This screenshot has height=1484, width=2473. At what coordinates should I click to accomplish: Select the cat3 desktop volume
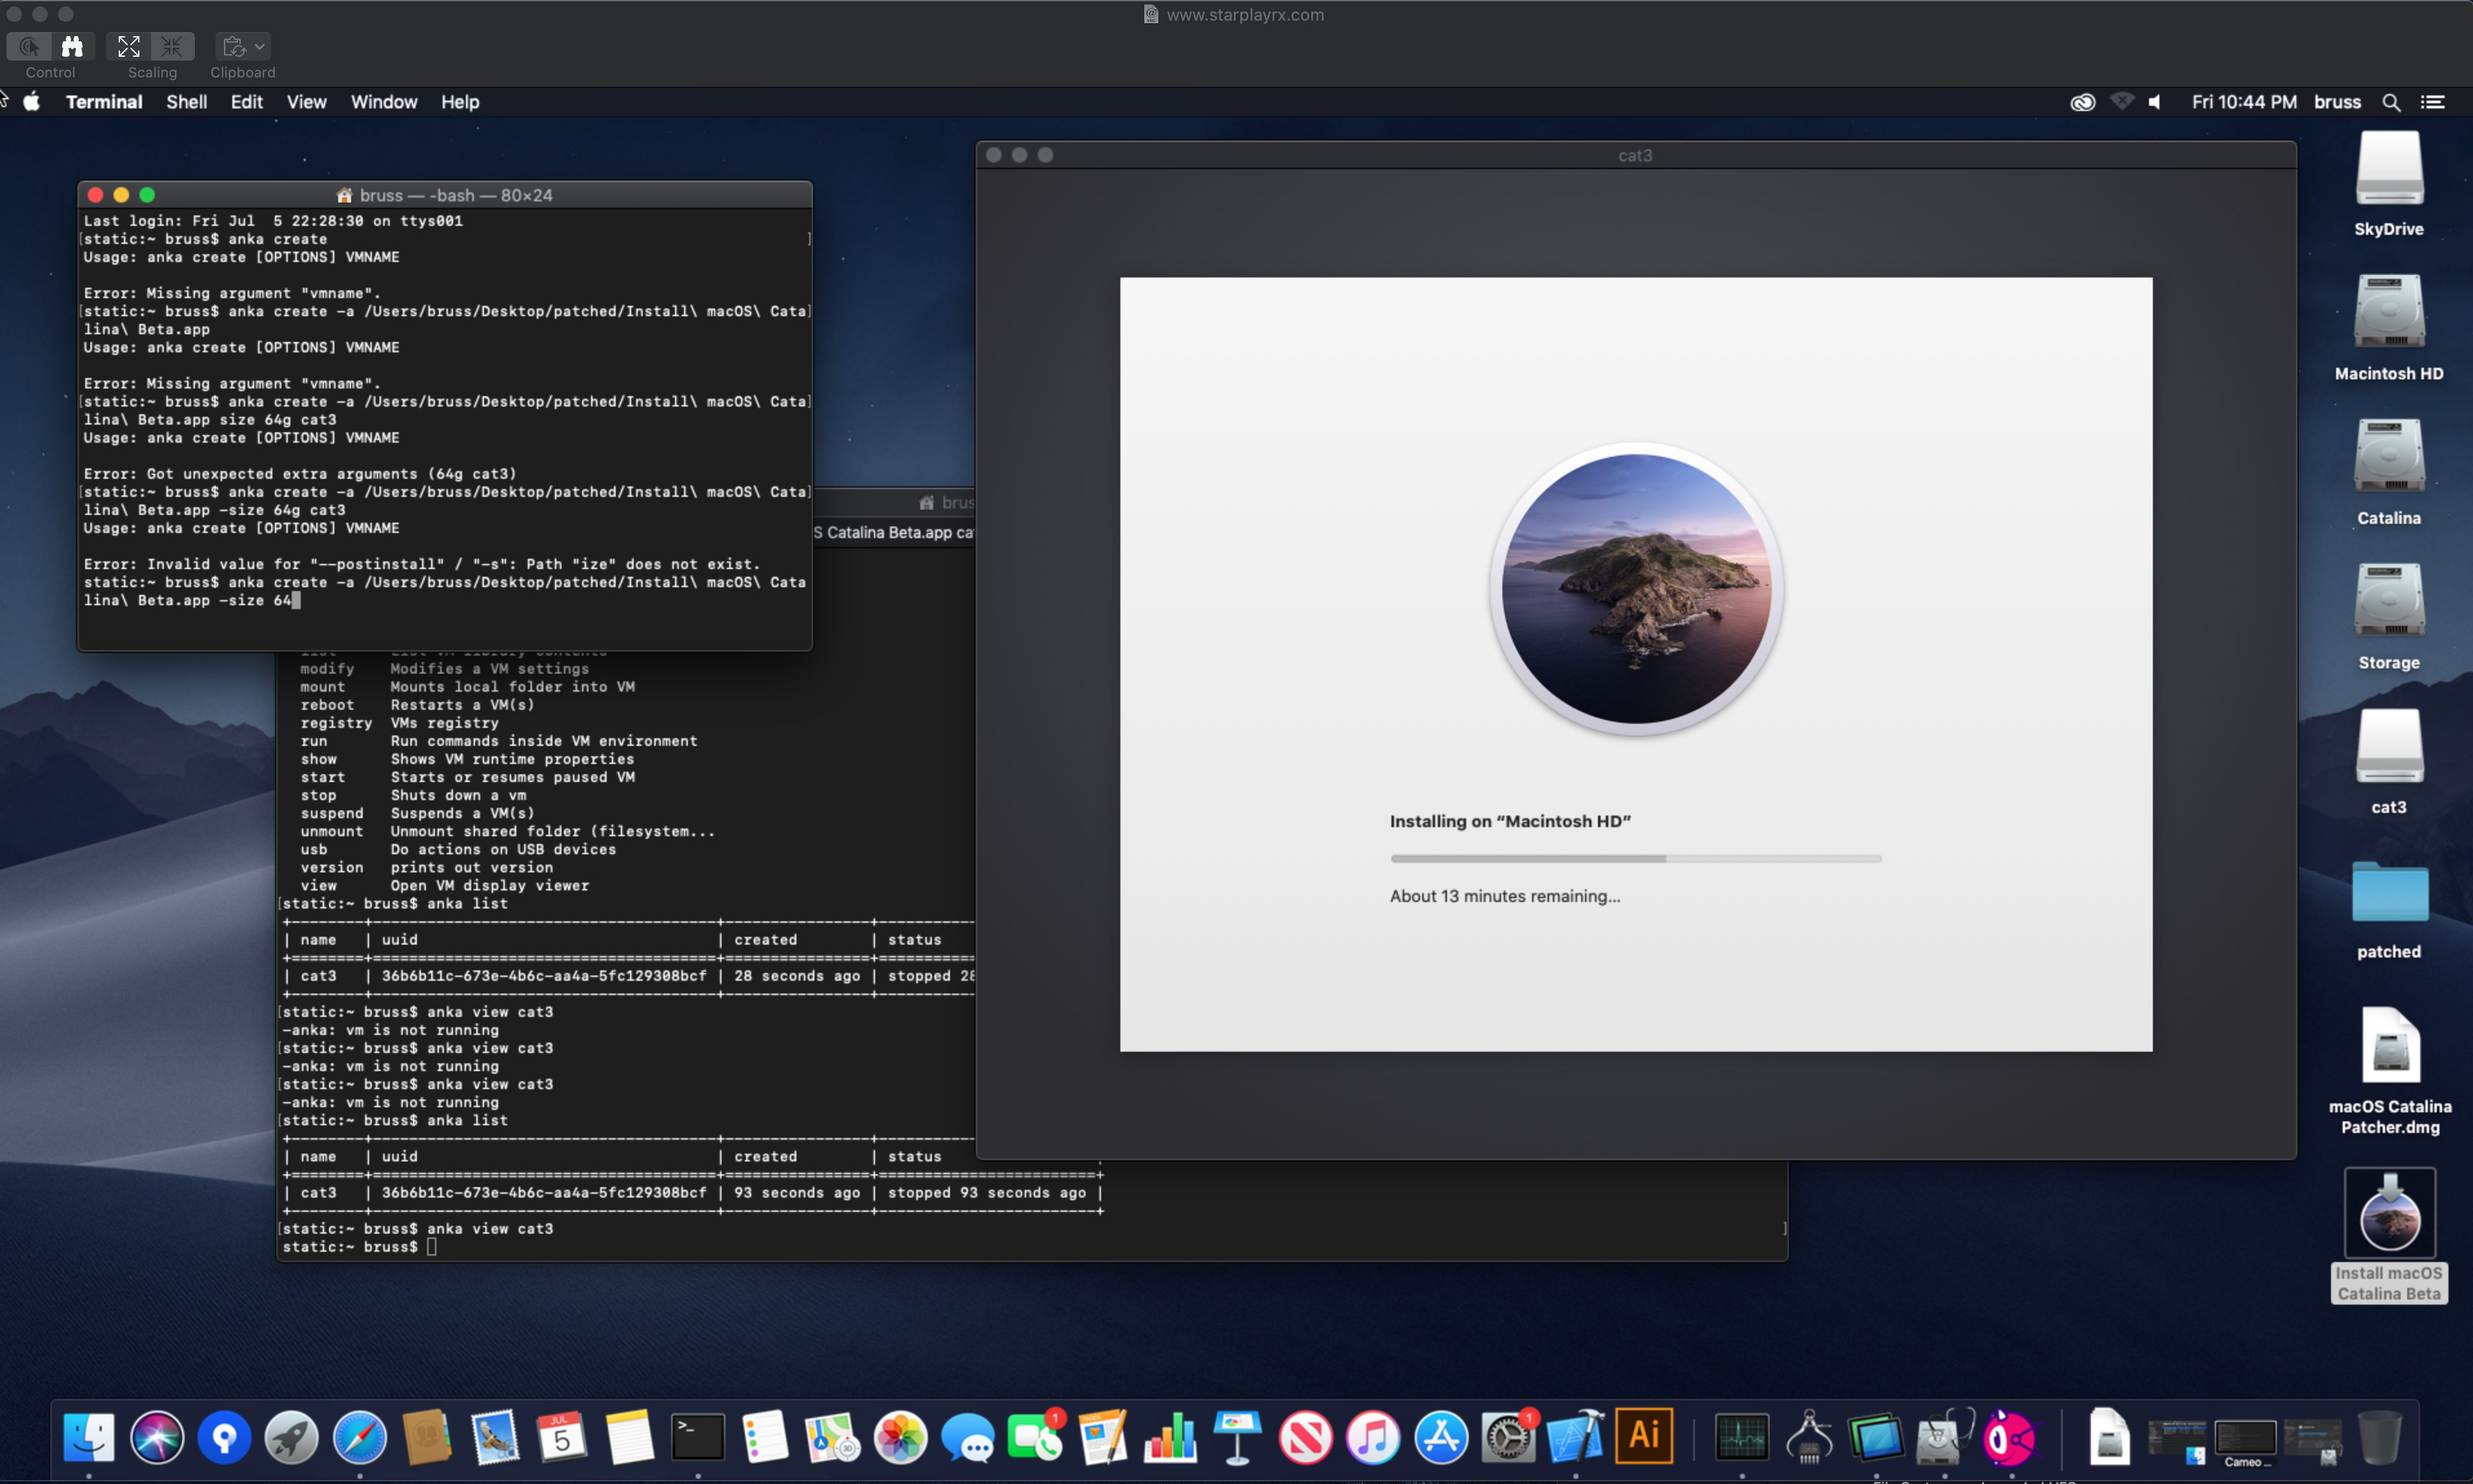tap(2389, 762)
